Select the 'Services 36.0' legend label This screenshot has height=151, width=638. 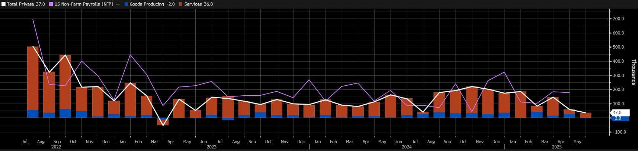[199, 4]
